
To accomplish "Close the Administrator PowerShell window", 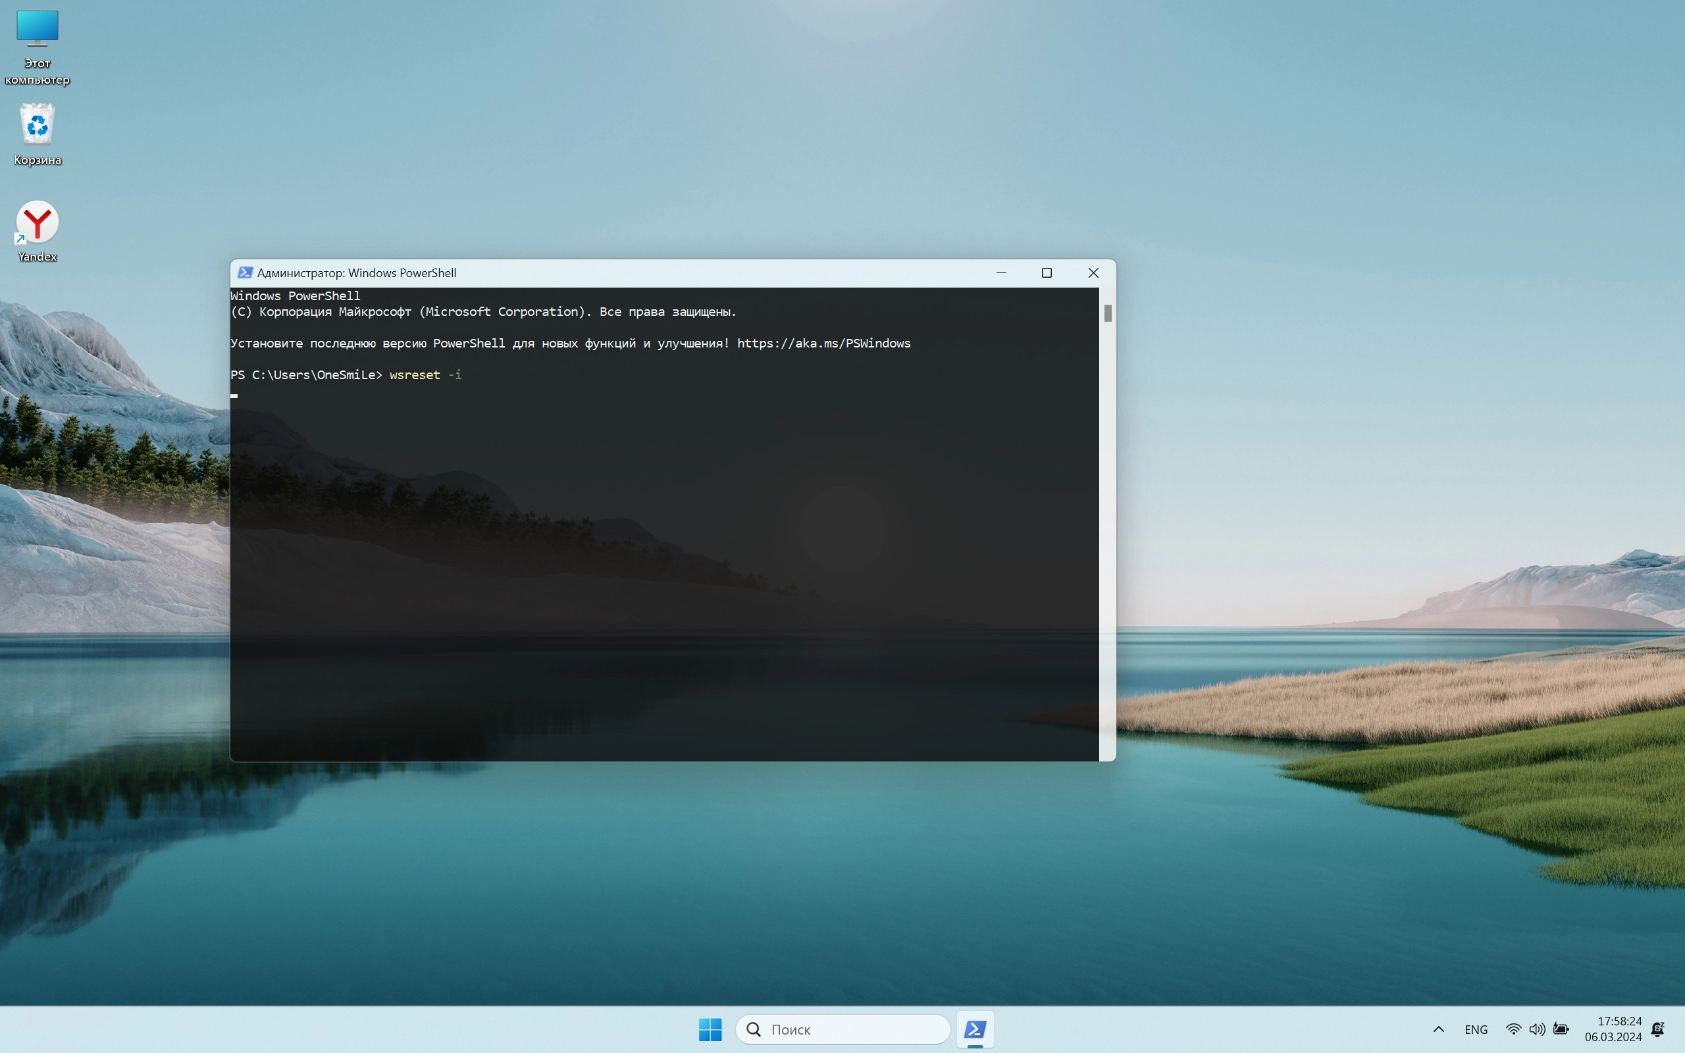I will click(x=1093, y=272).
